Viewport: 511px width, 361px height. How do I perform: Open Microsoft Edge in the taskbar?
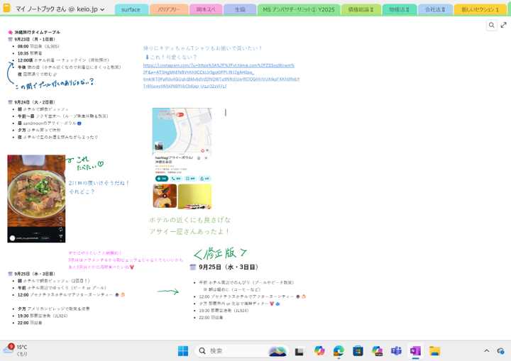tap(339, 351)
